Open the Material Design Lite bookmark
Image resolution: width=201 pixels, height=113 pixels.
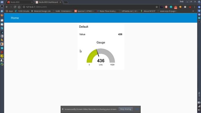41,11
